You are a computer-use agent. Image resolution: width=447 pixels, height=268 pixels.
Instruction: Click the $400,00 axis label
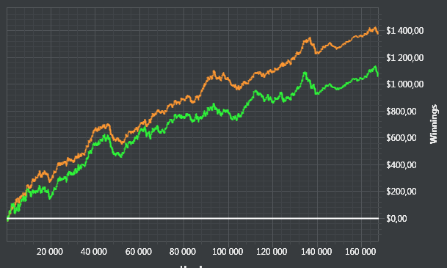(x=401, y=164)
